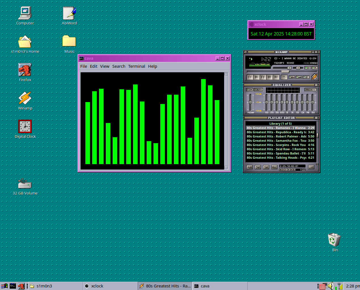Open the Search menu in cava window

(119, 66)
